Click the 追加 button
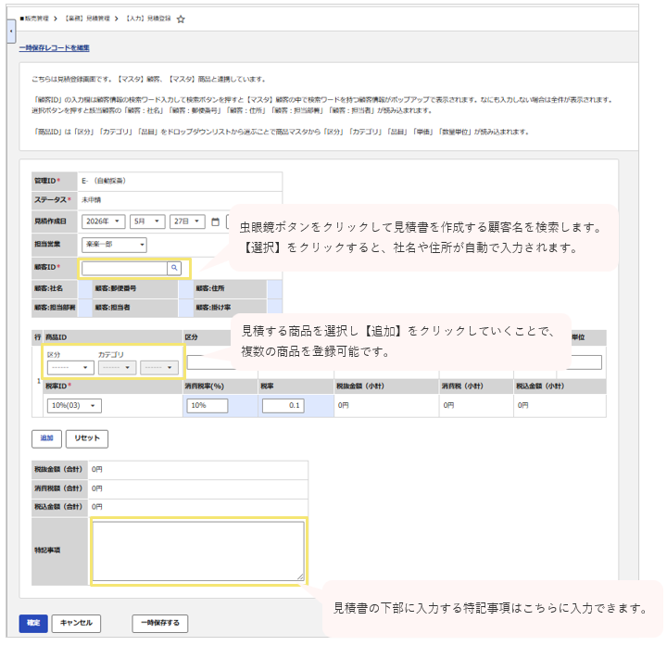This screenshot has height=646, width=667. click(47, 438)
